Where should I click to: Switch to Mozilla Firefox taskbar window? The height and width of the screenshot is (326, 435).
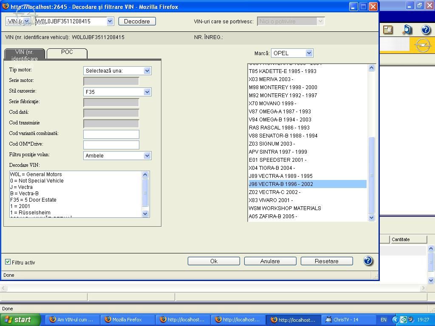click(127, 320)
